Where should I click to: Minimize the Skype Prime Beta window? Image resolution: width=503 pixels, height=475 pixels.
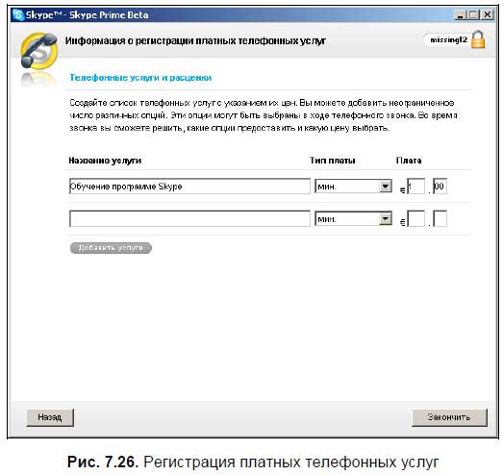[x=460, y=15]
